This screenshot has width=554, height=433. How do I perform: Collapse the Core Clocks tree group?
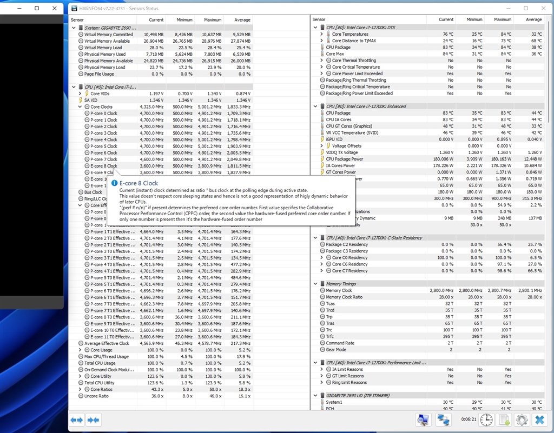[81, 107]
